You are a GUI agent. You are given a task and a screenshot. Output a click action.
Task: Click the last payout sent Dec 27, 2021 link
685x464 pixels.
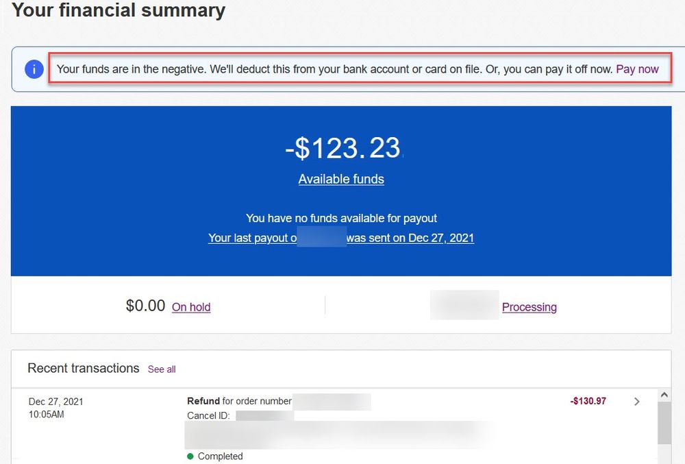point(341,238)
